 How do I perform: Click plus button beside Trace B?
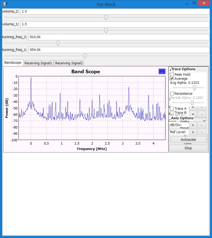point(193,114)
